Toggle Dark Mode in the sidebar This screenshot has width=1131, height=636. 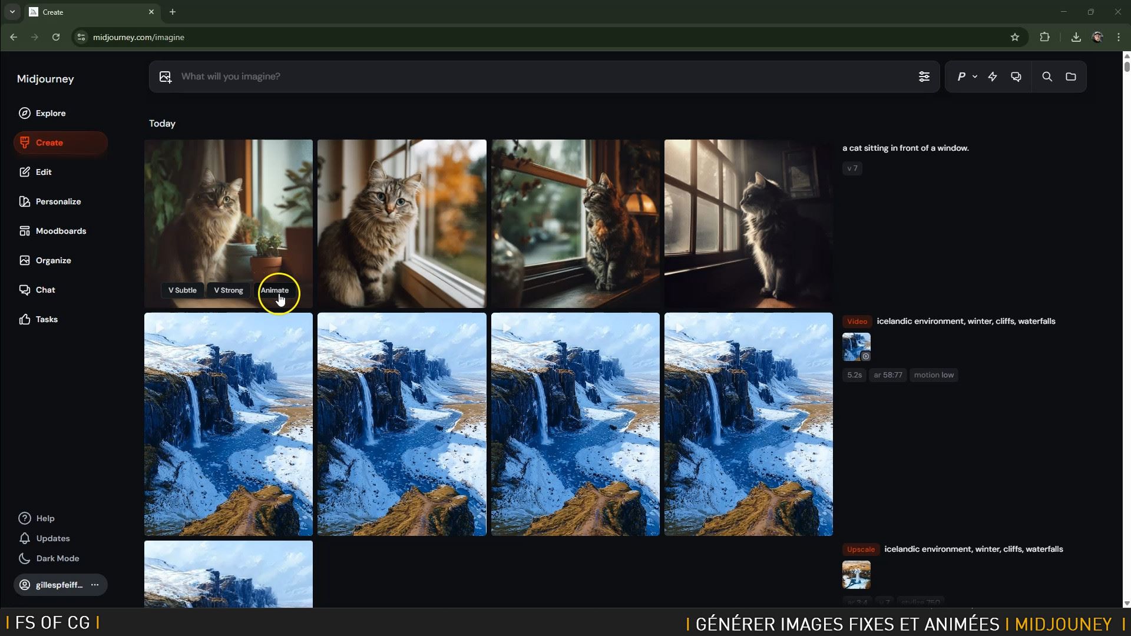pos(57,558)
